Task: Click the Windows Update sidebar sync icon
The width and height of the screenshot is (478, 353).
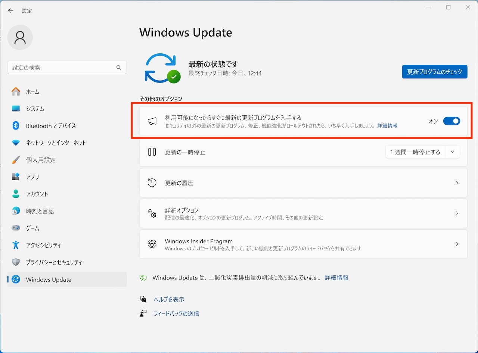Action: (16, 279)
